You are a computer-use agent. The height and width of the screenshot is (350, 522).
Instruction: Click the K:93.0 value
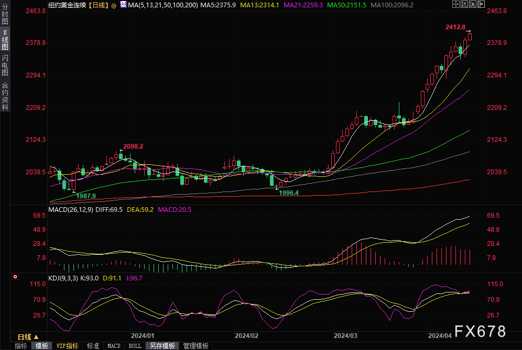(89, 278)
